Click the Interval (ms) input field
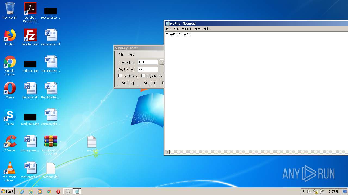The height and width of the screenshot is (195, 348). (x=148, y=62)
